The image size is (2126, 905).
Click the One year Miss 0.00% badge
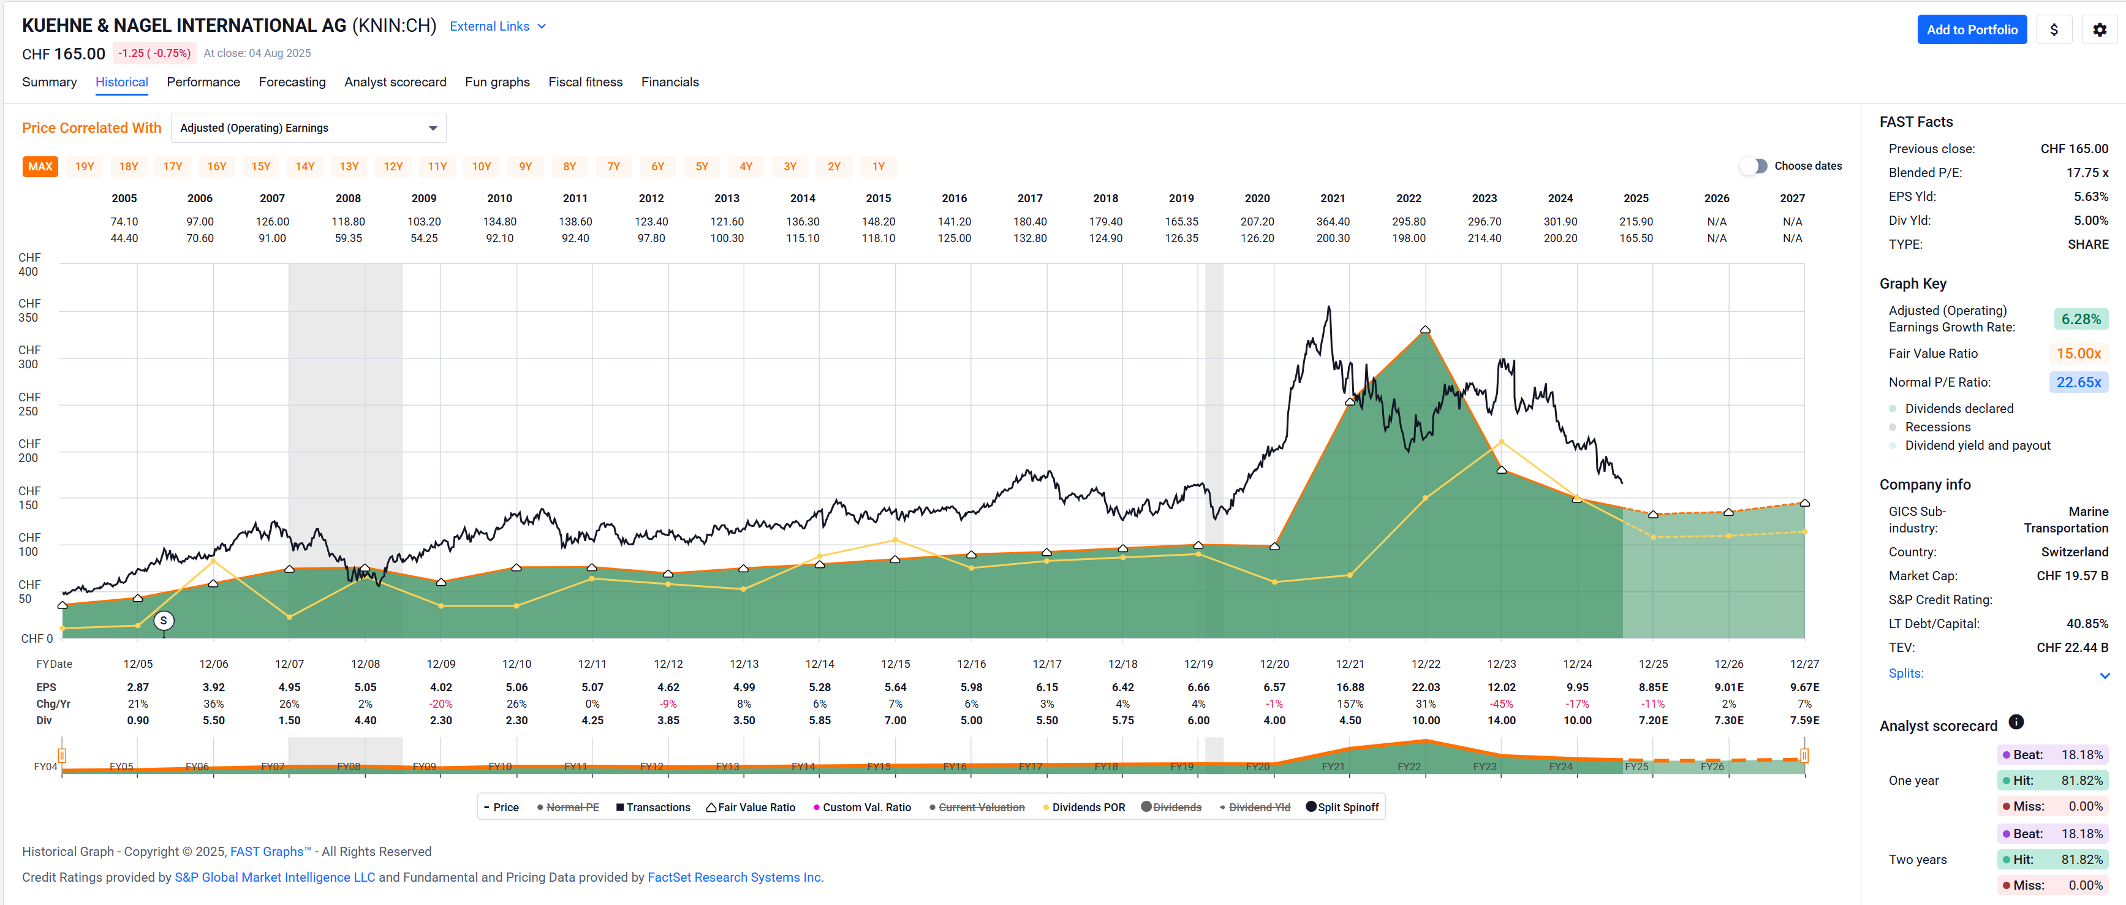(2052, 806)
